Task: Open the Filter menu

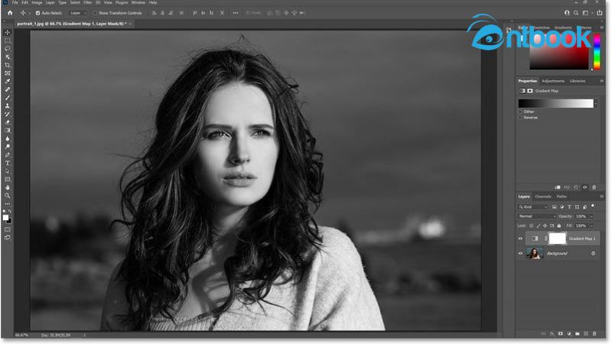Action: (87, 2)
